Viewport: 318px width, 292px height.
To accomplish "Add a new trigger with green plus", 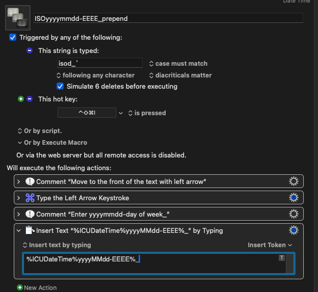I will (x=21, y=99).
